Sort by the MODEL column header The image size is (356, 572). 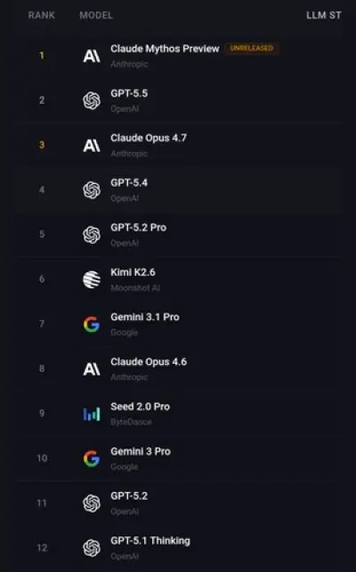(96, 15)
